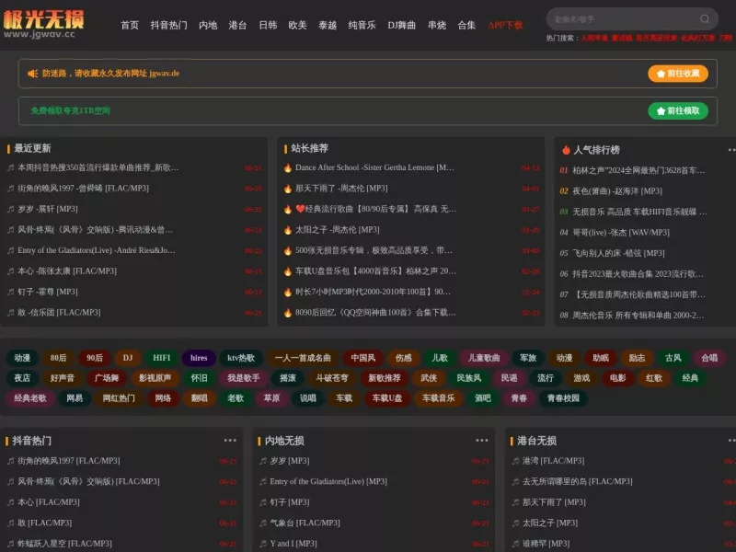This screenshot has width=736, height=552.
Task: Select 纯音乐 in the navigation
Action: tap(362, 25)
